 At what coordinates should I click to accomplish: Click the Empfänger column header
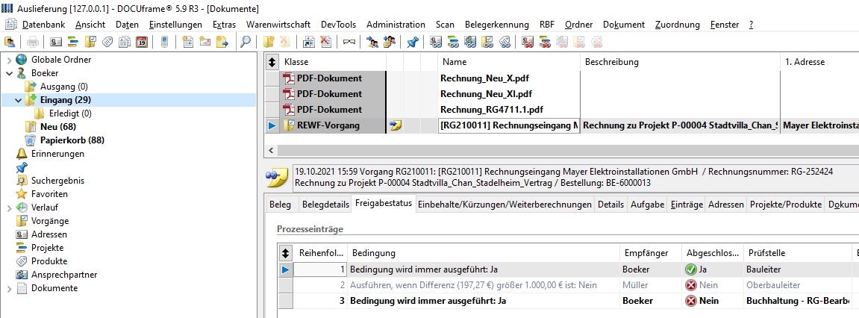pos(650,253)
